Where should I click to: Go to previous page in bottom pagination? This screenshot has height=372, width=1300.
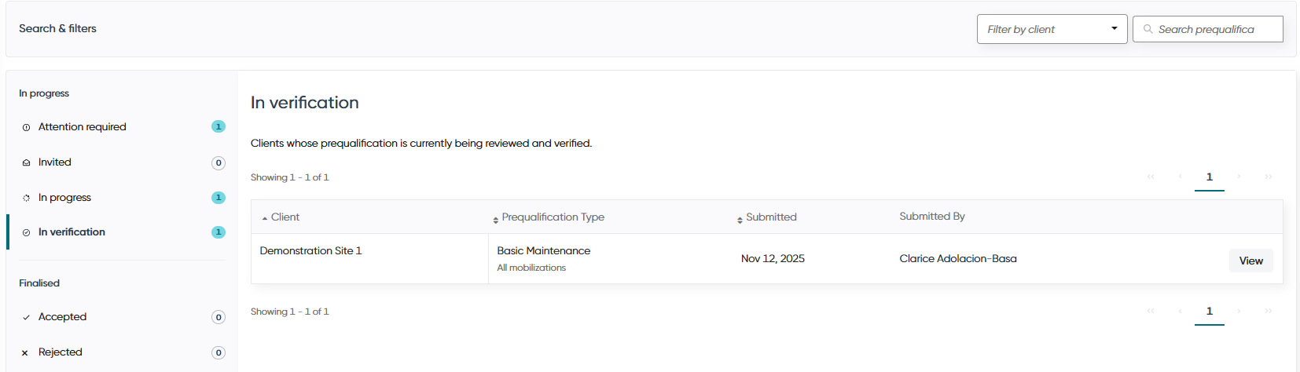1180,311
